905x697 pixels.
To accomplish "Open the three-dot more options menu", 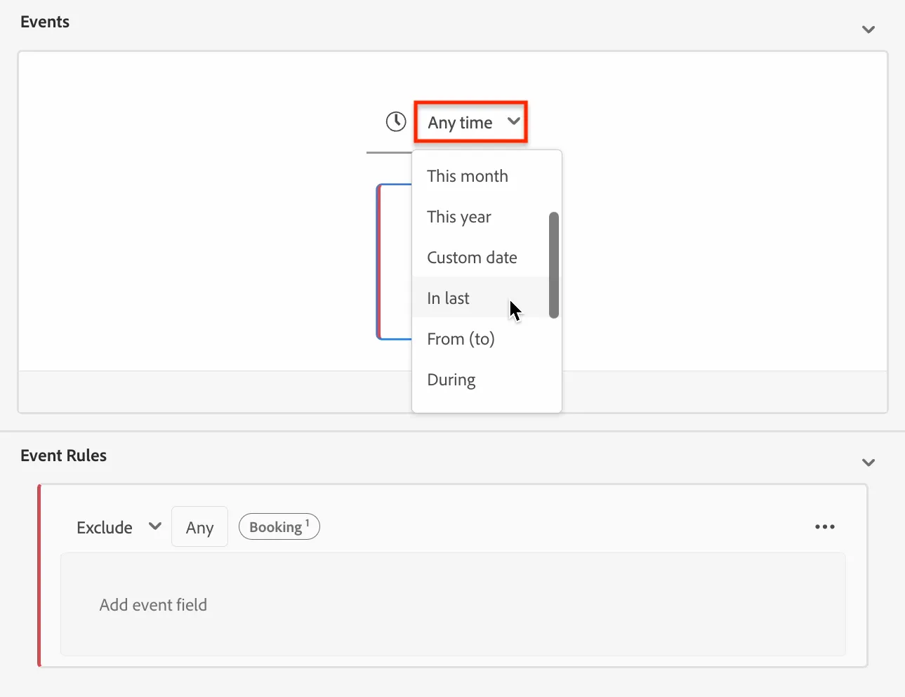I will pyautogui.click(x=825, y=527).
